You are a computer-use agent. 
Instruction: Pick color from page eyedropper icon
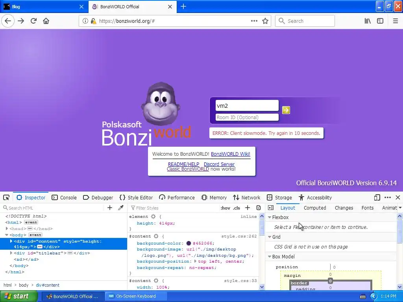121,208
